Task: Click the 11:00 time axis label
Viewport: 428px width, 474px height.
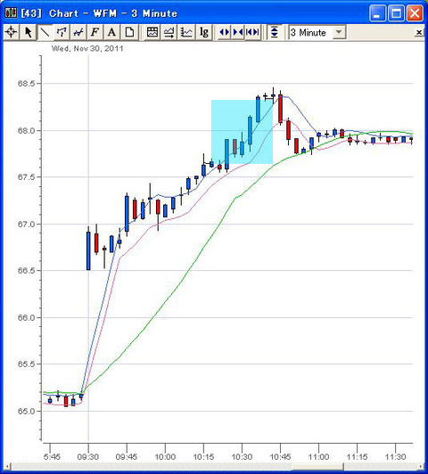Action: click(x=318, y=456)
